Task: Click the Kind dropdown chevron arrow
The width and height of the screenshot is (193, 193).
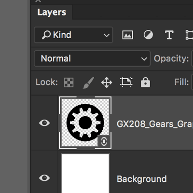Action: point(107,35)
